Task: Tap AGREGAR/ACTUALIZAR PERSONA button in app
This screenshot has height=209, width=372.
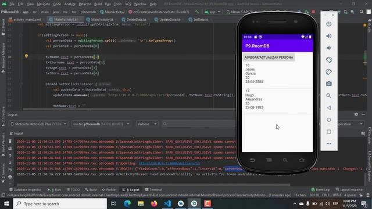Action: tap(269, 57)
